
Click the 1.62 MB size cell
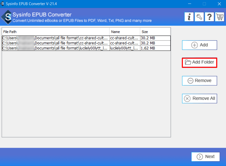(155, 48)
